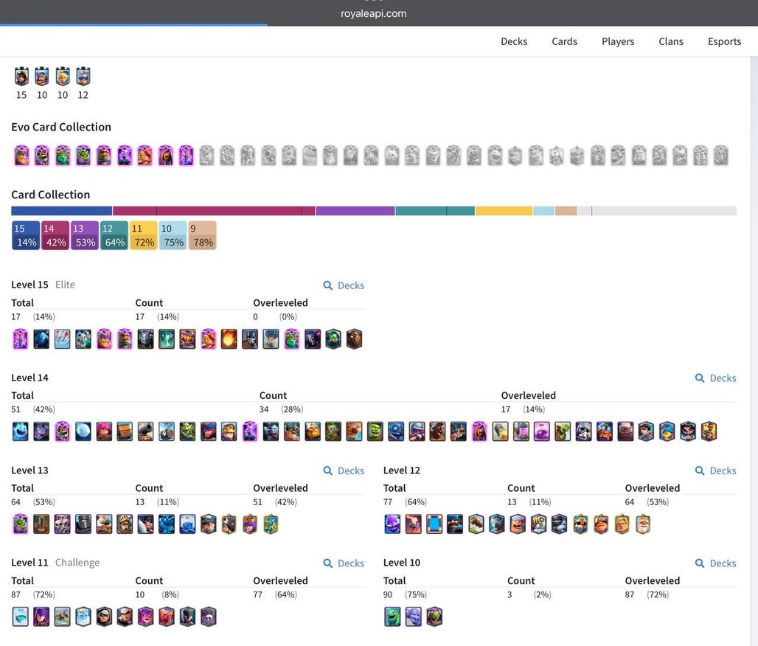Click the blue level 15 swatch showing 14%

tap(26, 235)
